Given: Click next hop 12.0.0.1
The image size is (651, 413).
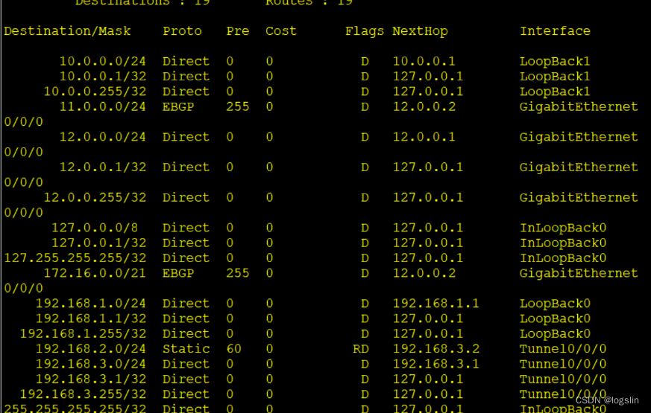Looking at the screenshot, I should [x=424, y=137].
